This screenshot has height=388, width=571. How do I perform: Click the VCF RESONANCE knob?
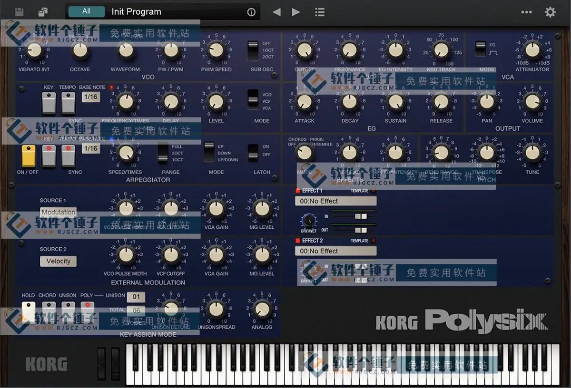350,50
